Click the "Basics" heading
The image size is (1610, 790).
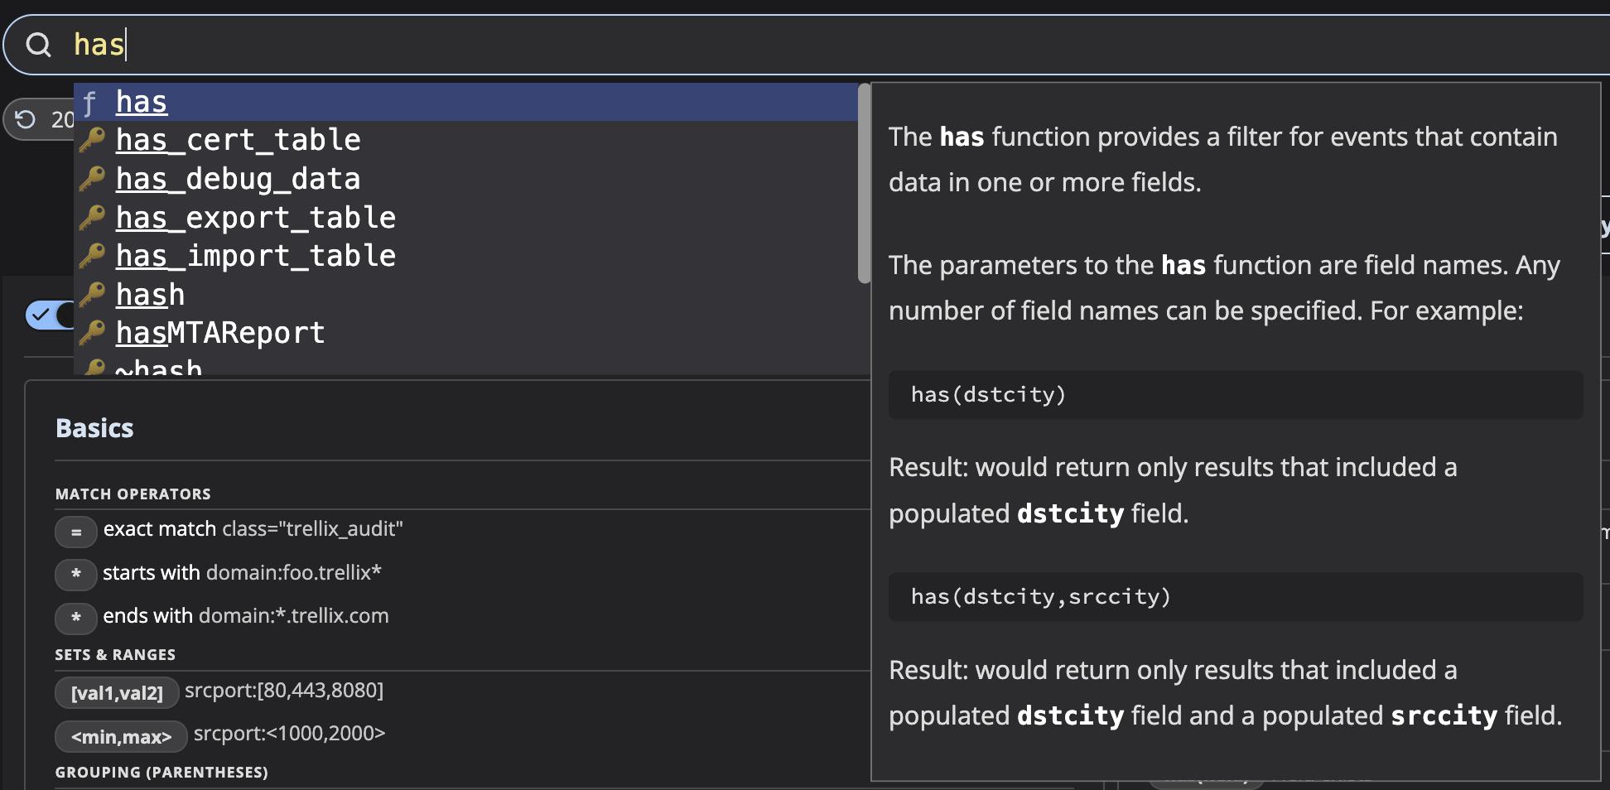coord(94,428)
